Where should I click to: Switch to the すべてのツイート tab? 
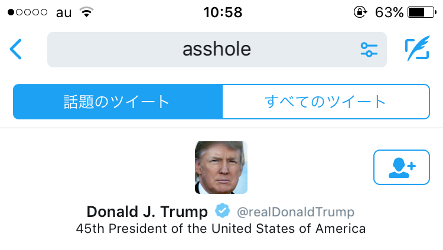pyautogui.click(x=325, y=102)
